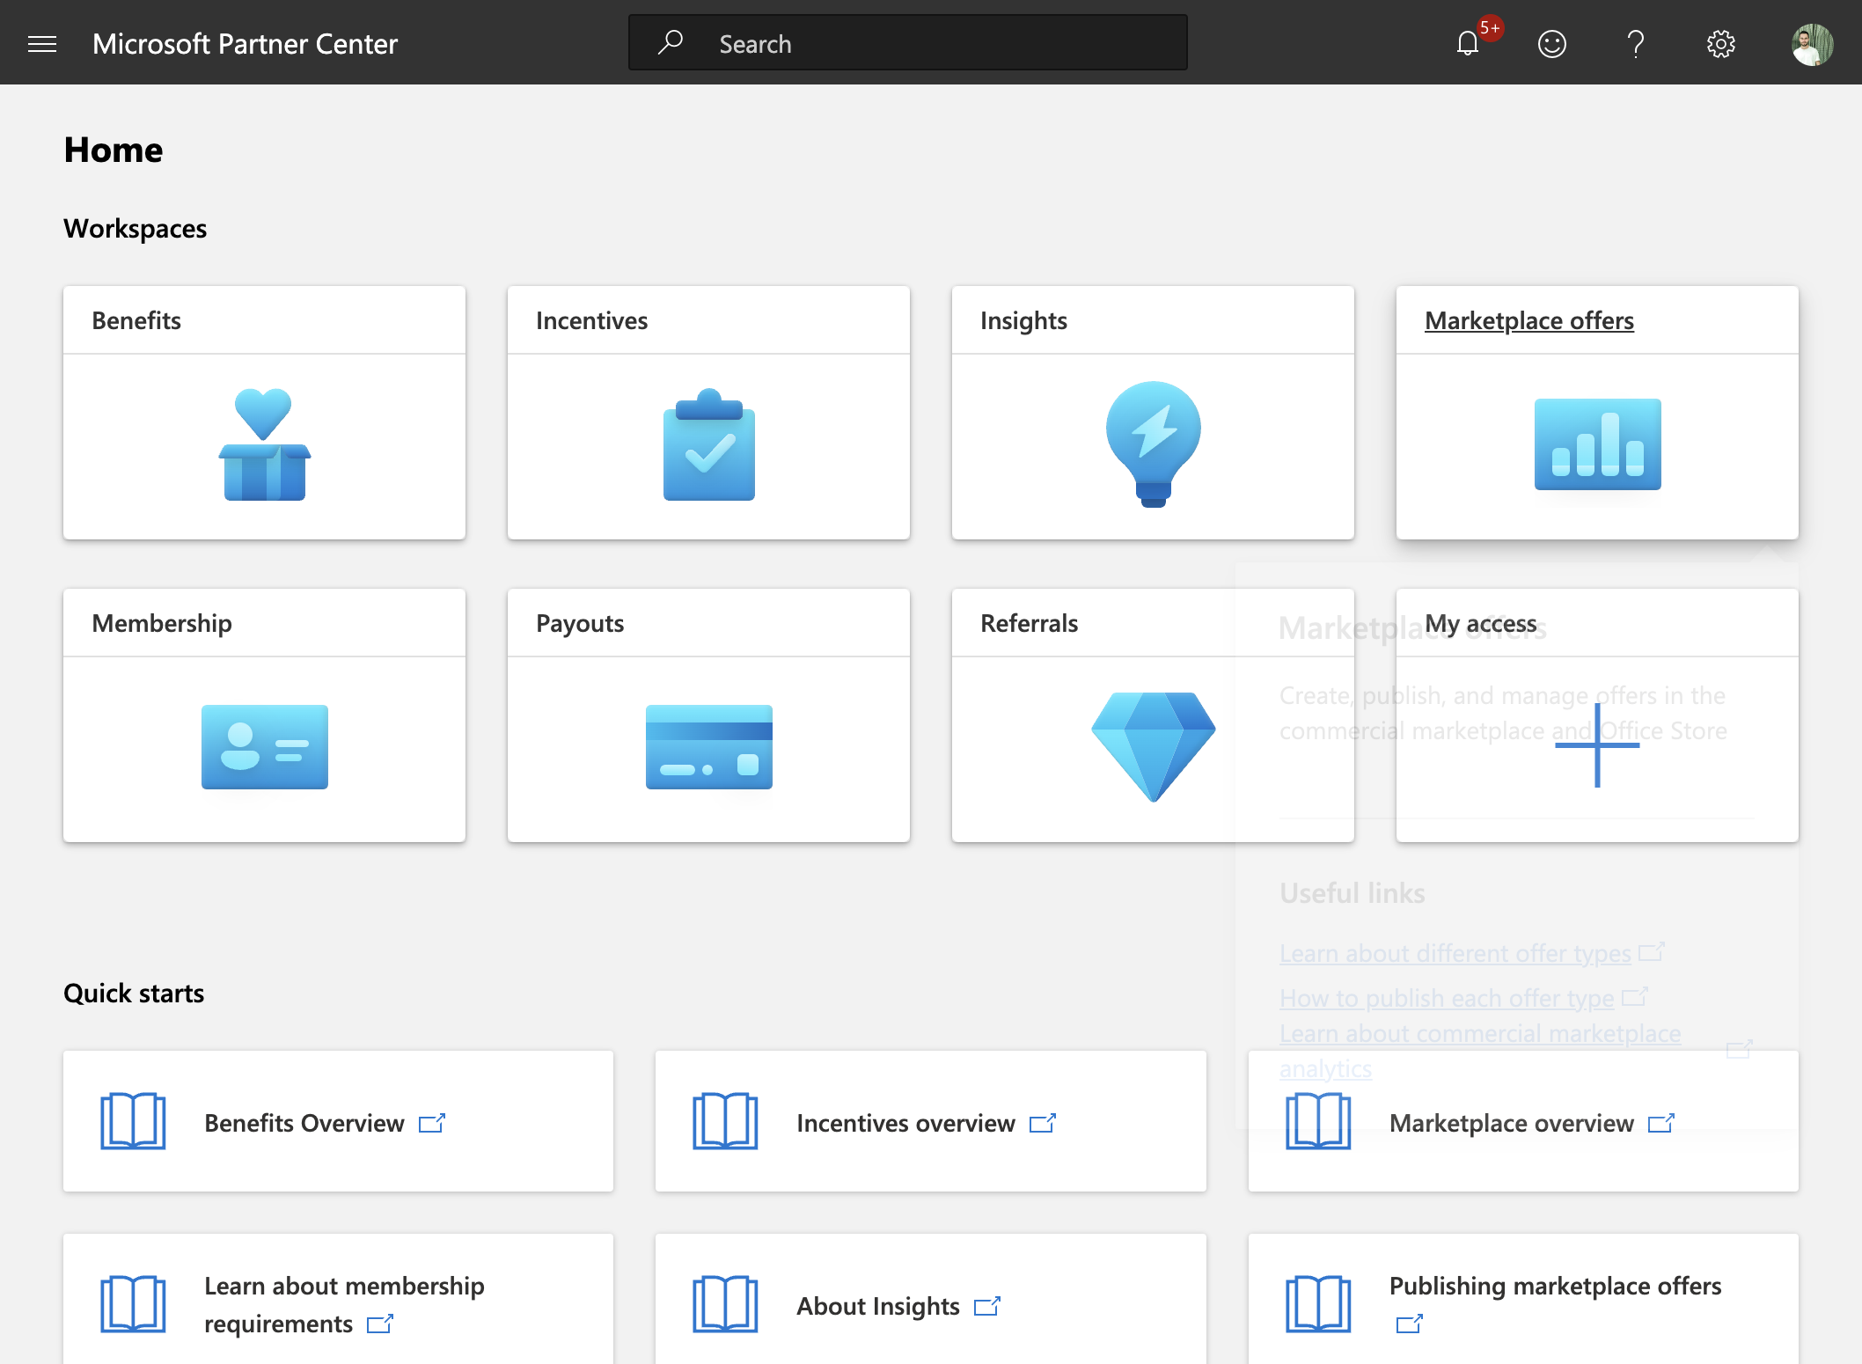Click the book icon beside About Insights

pos(725,1304)
